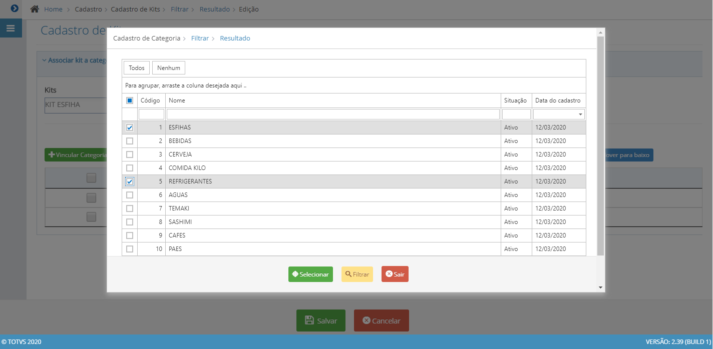The width and height of the screenshot is (713, 349).
Task: Sort by the Situação column header
Action: tap(515, 100)
